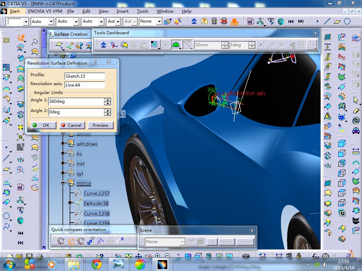Image resolution: width=362 pixels, height=271 pixels.
Task: Open the ENOVIA V5 VPM menu
Action: tap(45, 11)
